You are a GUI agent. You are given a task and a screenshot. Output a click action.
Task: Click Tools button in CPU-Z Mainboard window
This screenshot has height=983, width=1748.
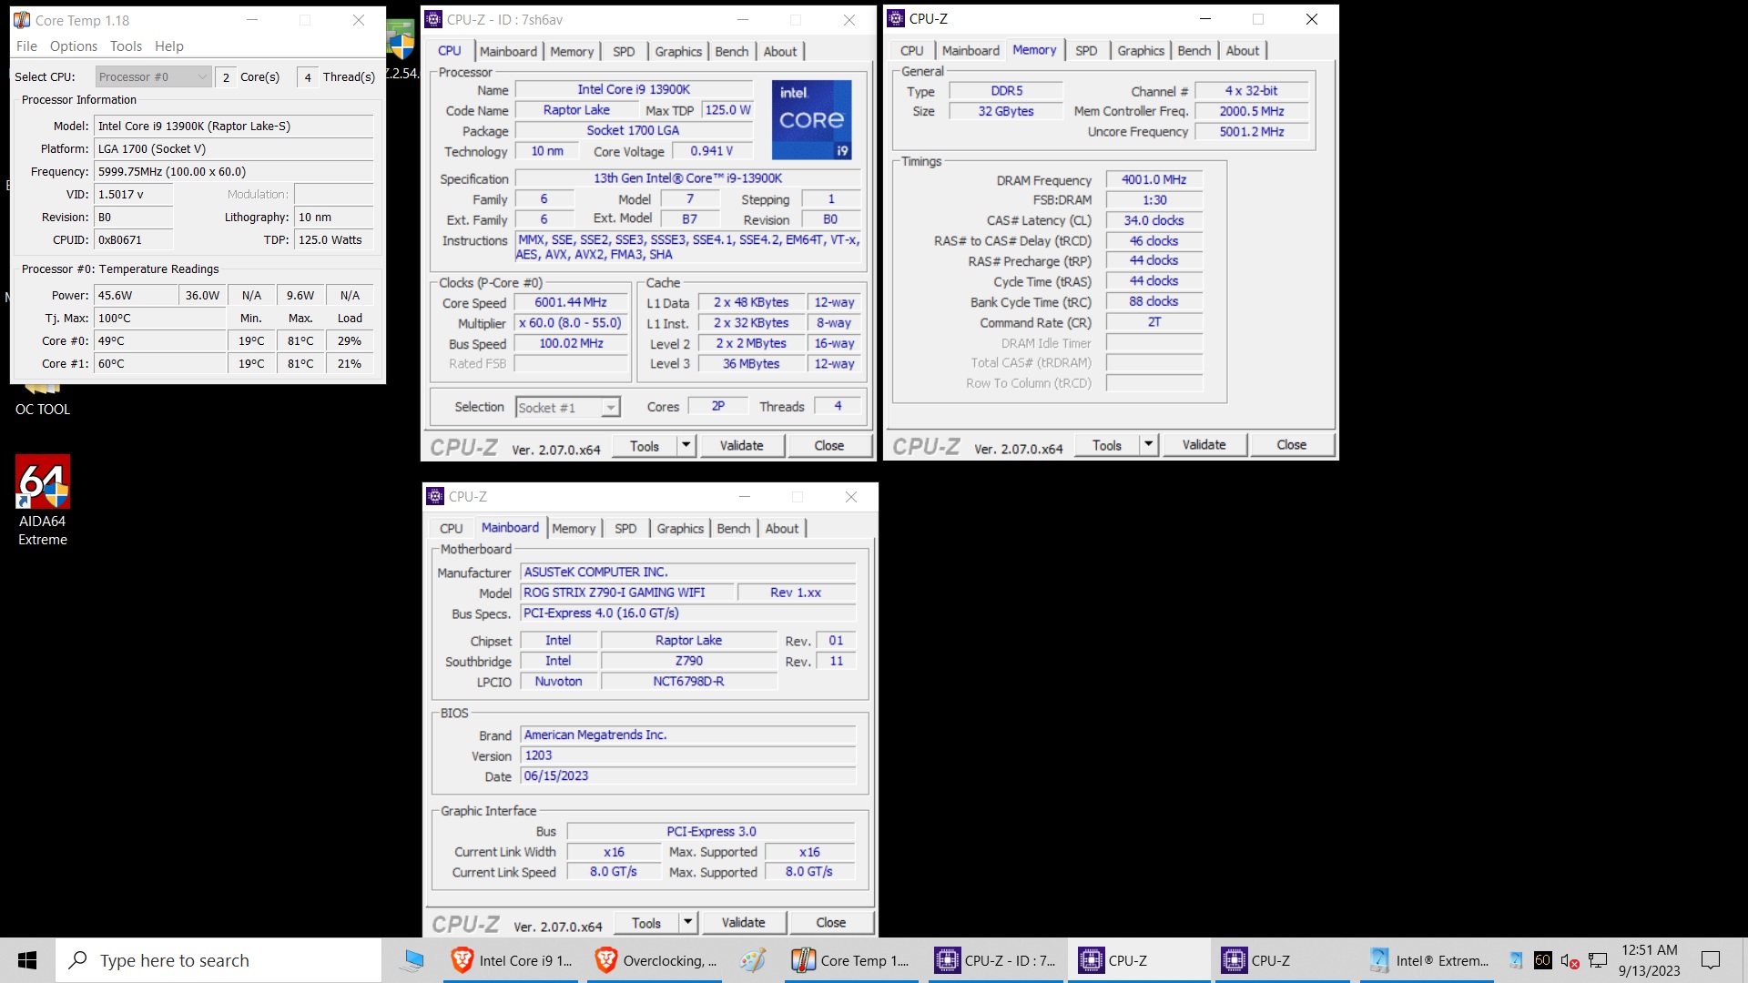tap(645, 923)
